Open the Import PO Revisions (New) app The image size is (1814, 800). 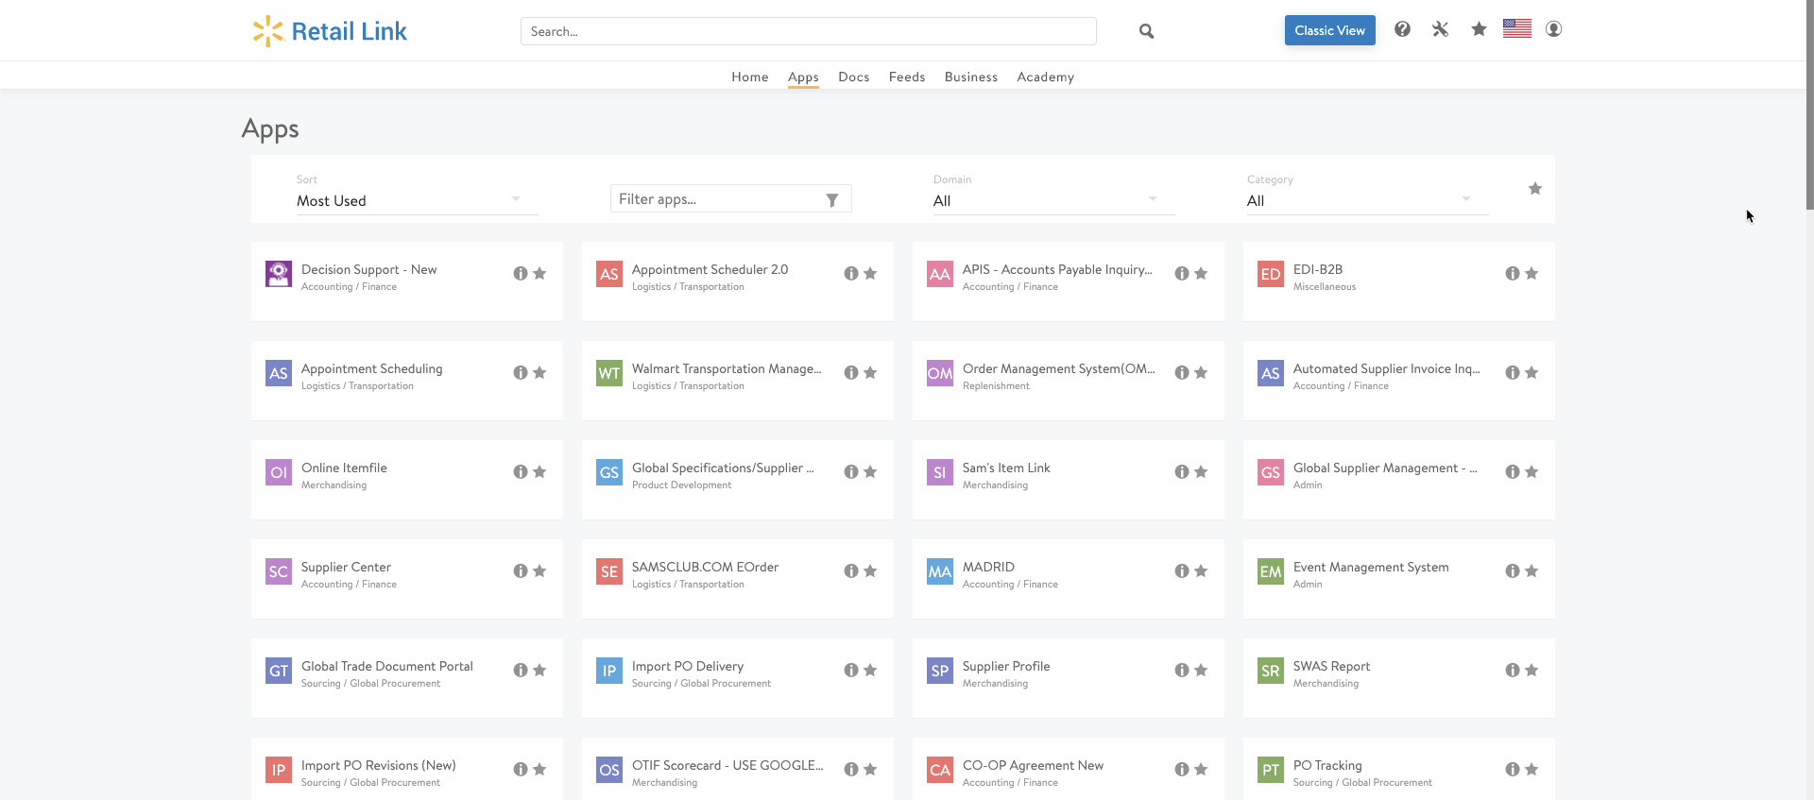click(x=378, y=765)
